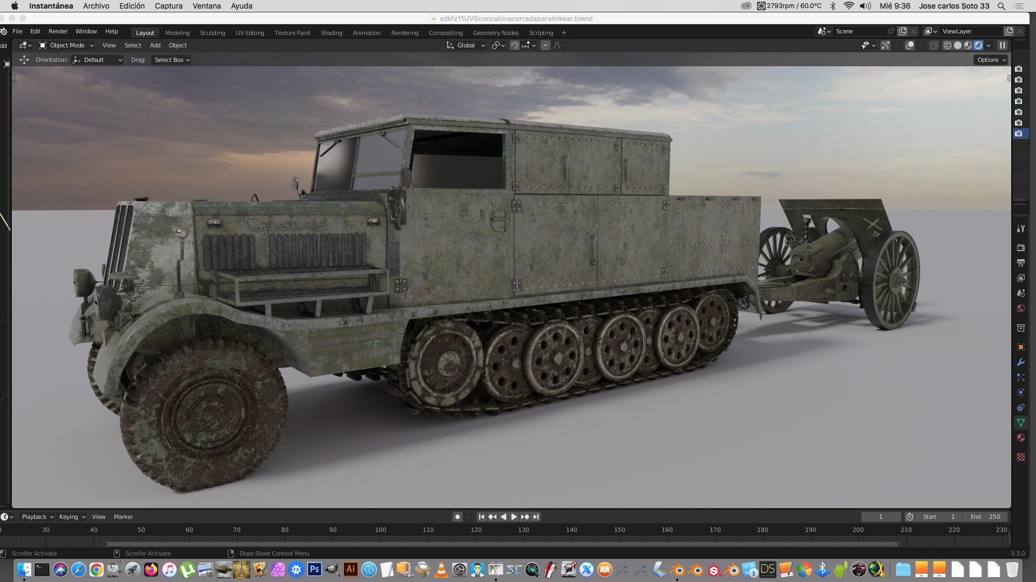Open the Physics properties tab
The width and height of the screenshot is (1036, 582).
click(x=1020, y=392)
